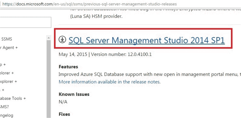Open the Changelog entry in the sidebar
Image resolution: width=241 pixels, height=118 pixels.
click(x=7, y=115)
